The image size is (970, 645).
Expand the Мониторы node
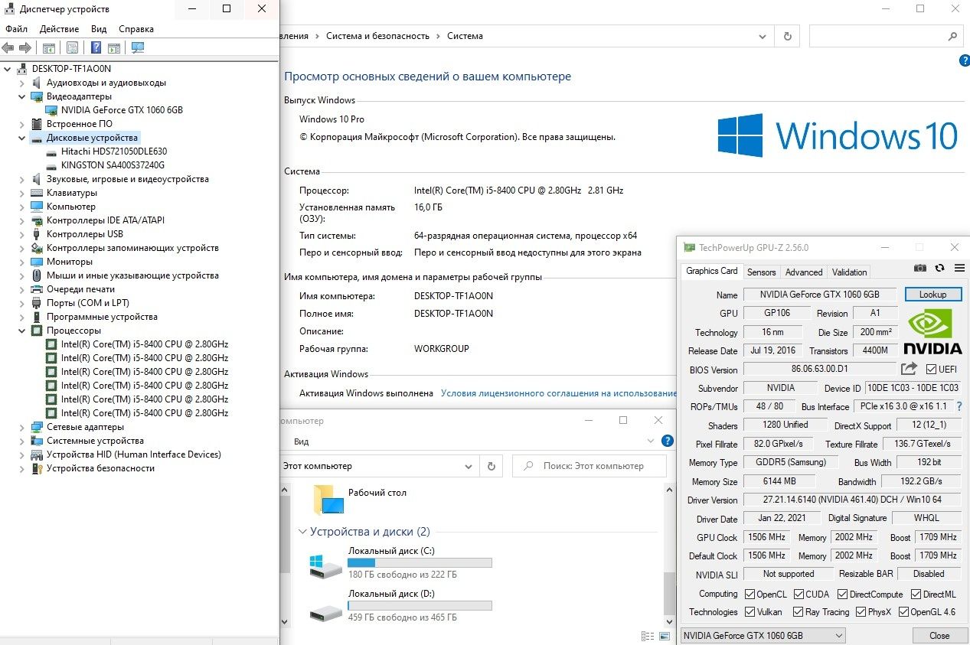coord(21,262)
